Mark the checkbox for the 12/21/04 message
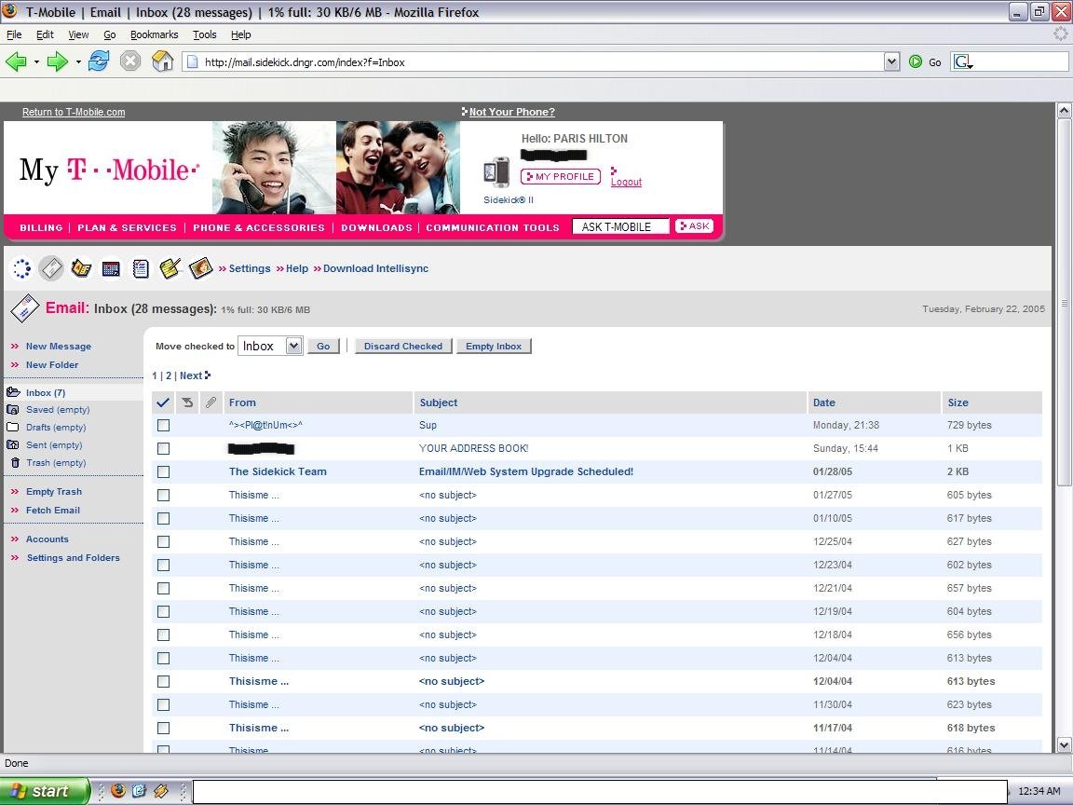This screenshot has height=805, width=1073. 163,588
